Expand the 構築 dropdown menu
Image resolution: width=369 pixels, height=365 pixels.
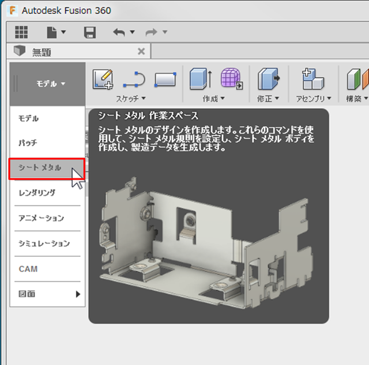click(357, 98)
